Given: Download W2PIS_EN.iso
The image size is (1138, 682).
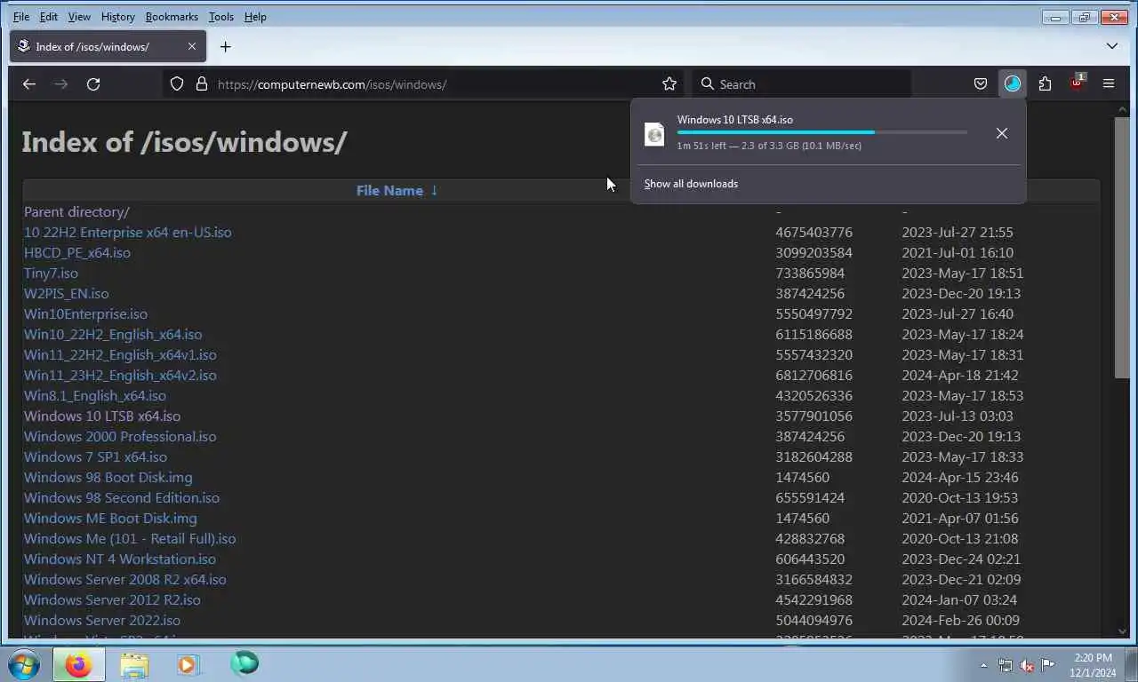Looking at the screenshot, I should pyautogui.click(x=66, y=293).
